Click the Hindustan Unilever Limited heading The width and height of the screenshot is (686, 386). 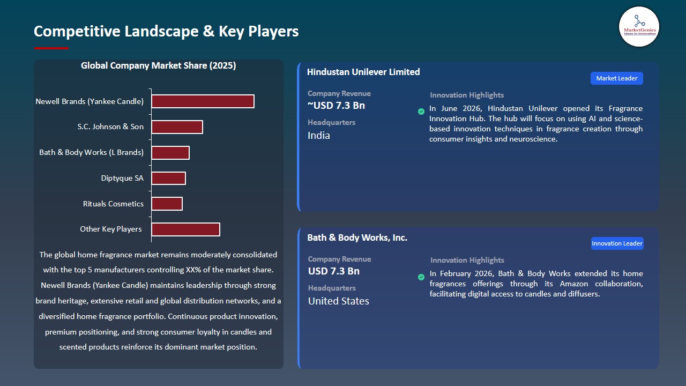(x=363, y=72)
